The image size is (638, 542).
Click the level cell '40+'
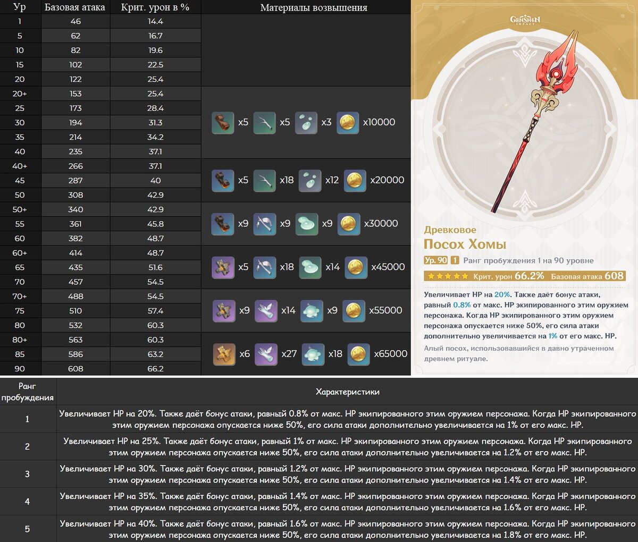(x=20, y=166)
